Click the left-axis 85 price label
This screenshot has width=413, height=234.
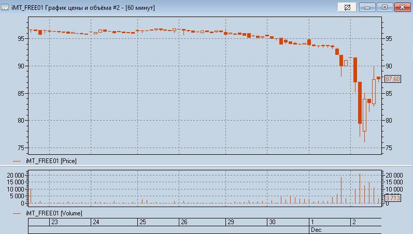[21, 93]
